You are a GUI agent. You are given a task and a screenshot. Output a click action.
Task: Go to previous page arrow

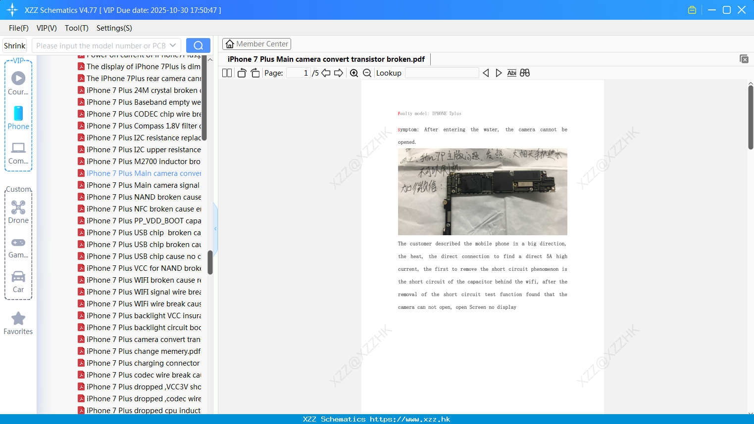point(326,73)
